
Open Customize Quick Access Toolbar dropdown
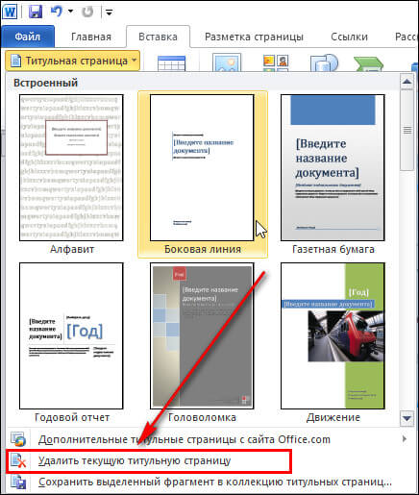(x=109, y=12)
